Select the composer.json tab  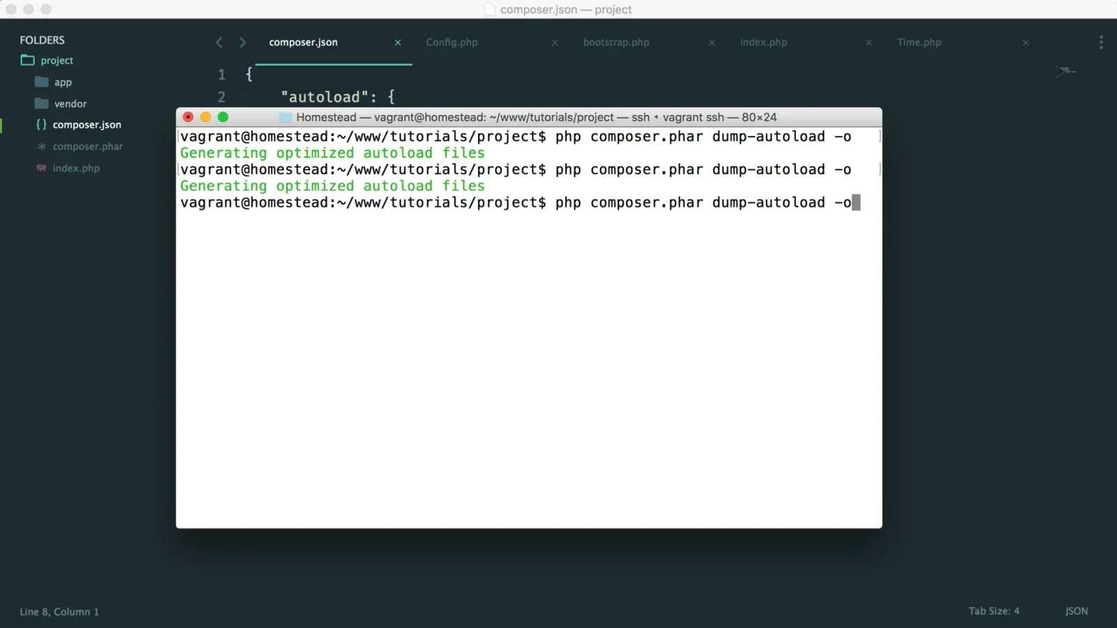(x=303, y=43)
